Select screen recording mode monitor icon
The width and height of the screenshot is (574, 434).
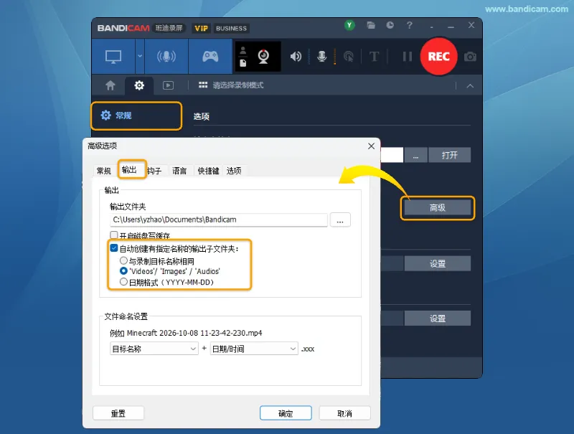pyautogui.click(x=113, y=57)
